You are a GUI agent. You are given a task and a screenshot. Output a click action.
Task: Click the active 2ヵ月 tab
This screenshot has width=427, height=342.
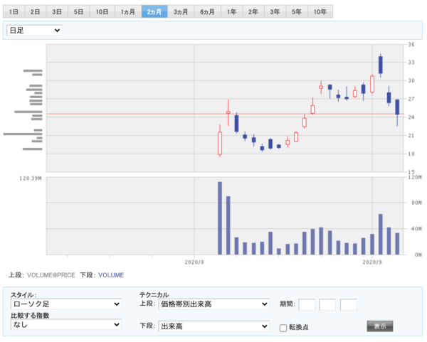pyautogui.click(x=154, y=11)
